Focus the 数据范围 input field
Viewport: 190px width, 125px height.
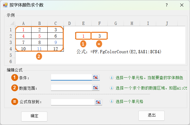[71, 88]
